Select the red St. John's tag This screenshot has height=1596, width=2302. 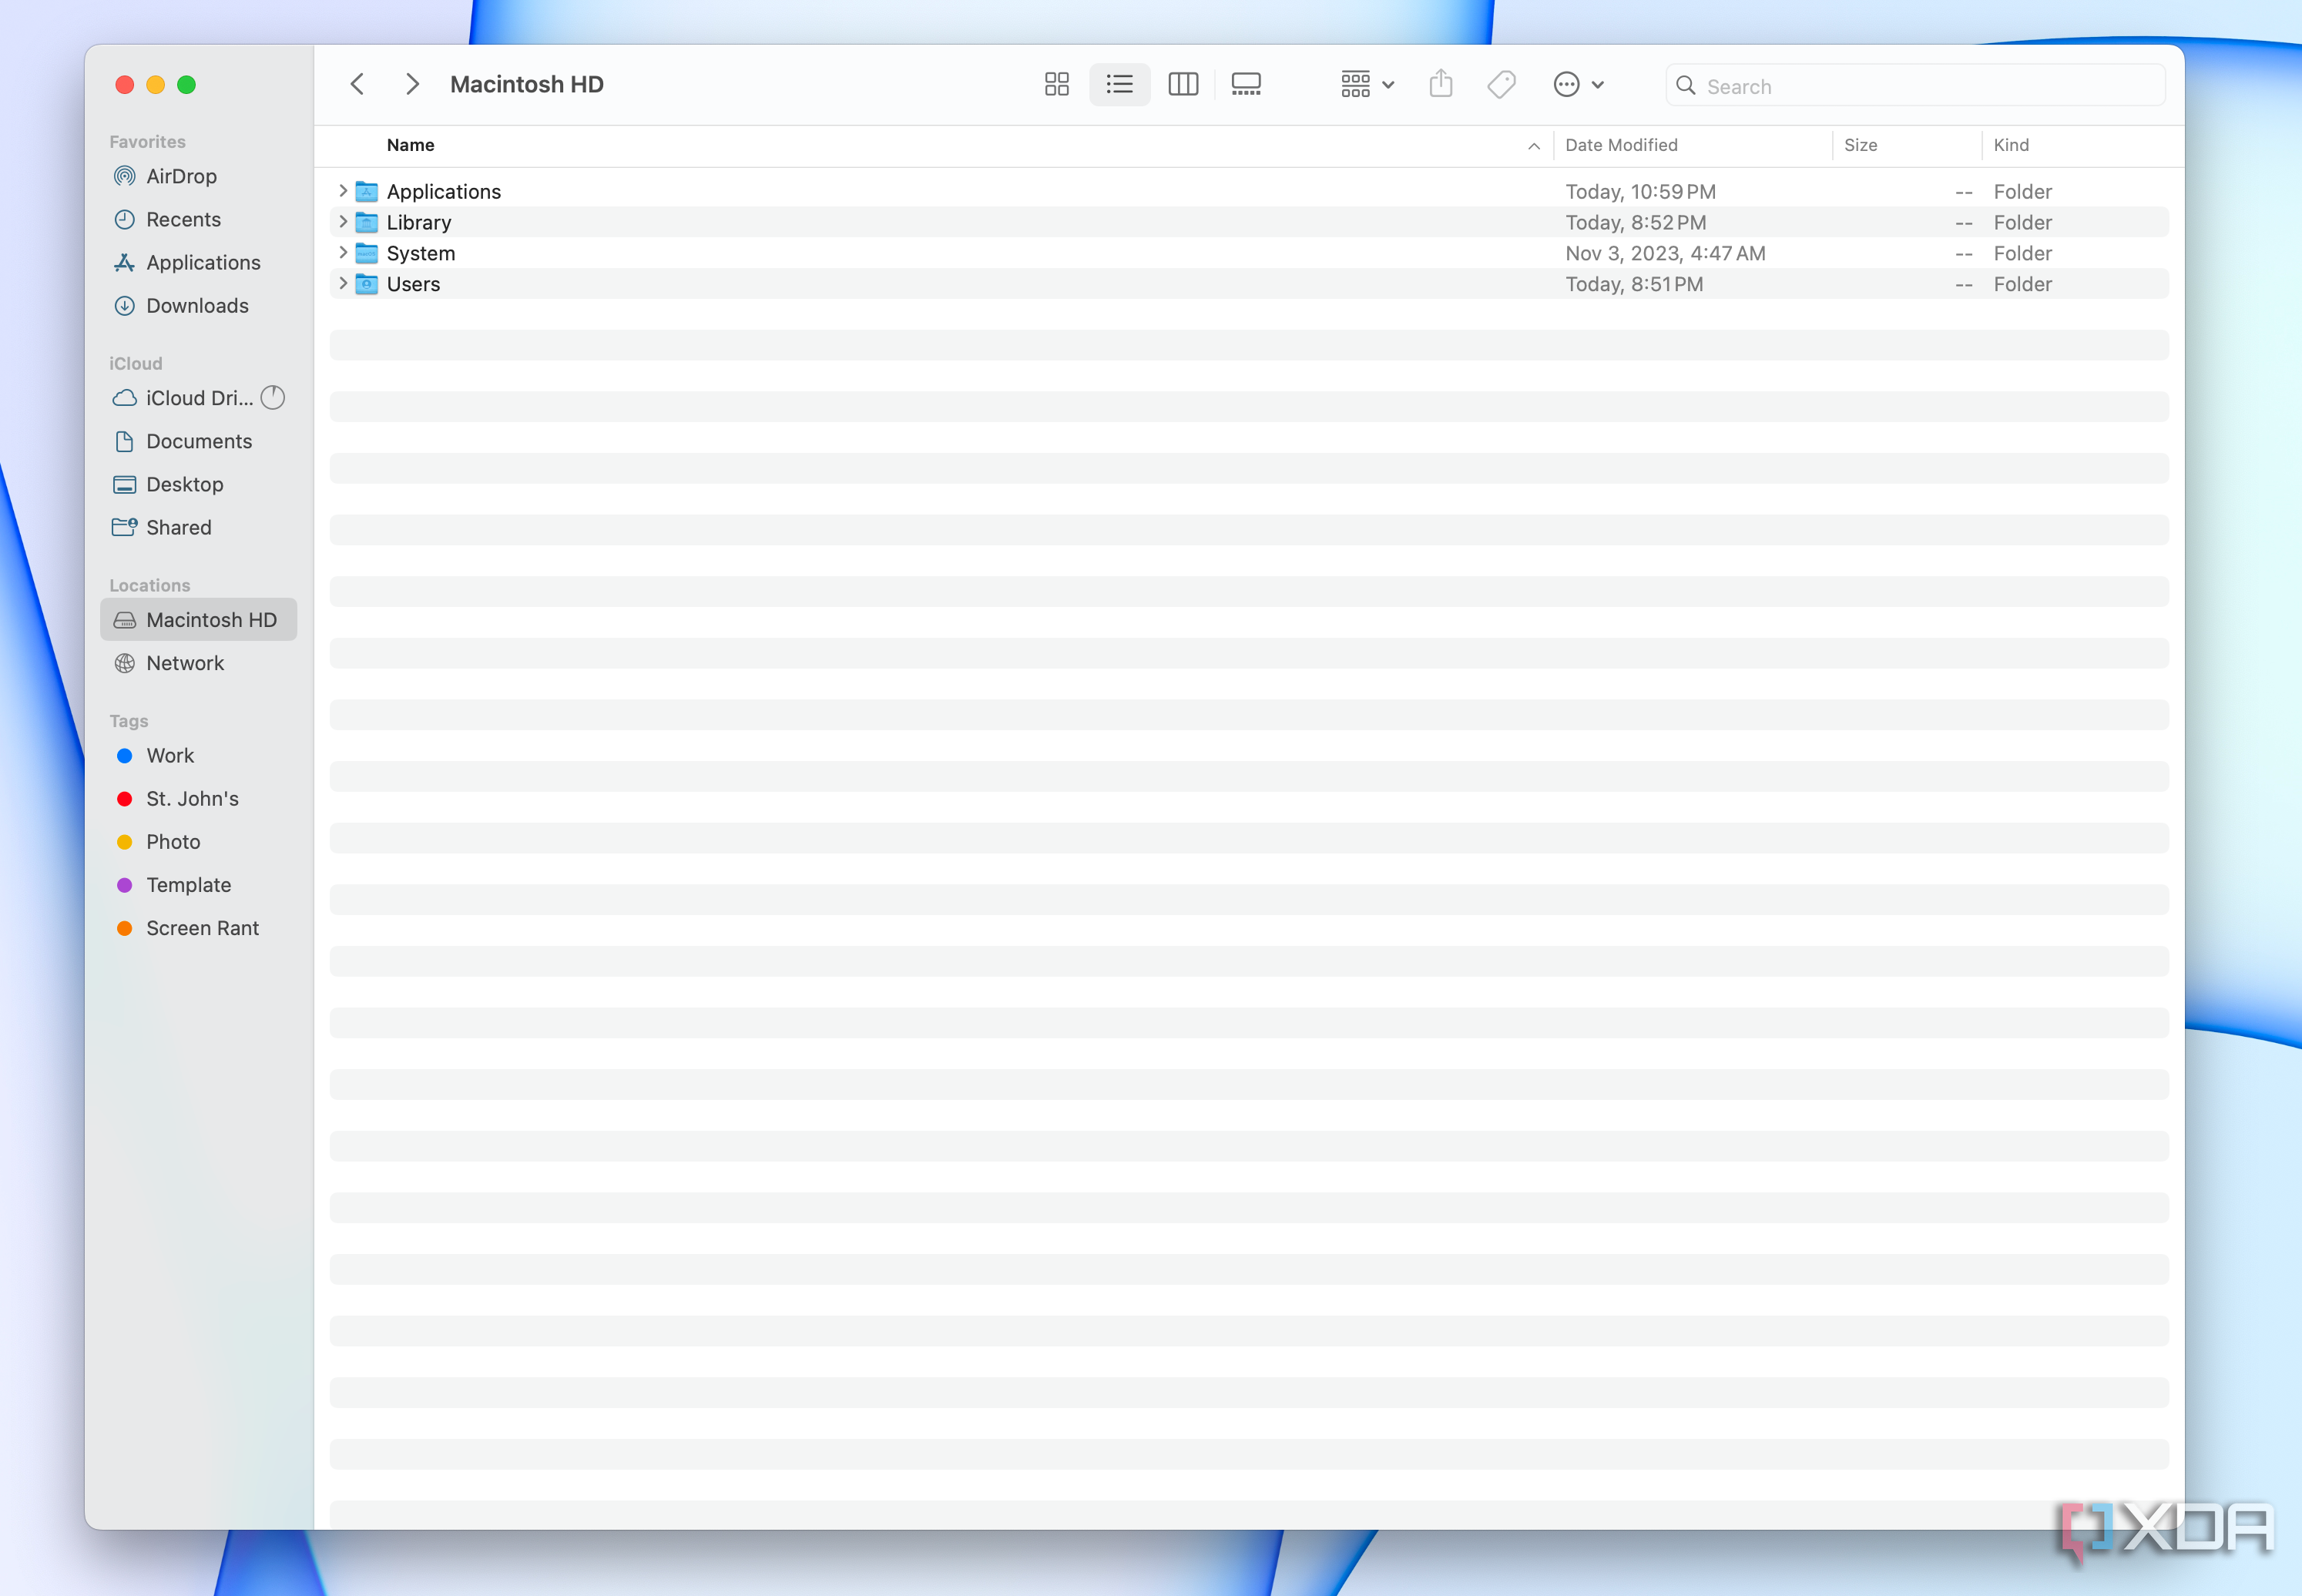click(192, 799)
